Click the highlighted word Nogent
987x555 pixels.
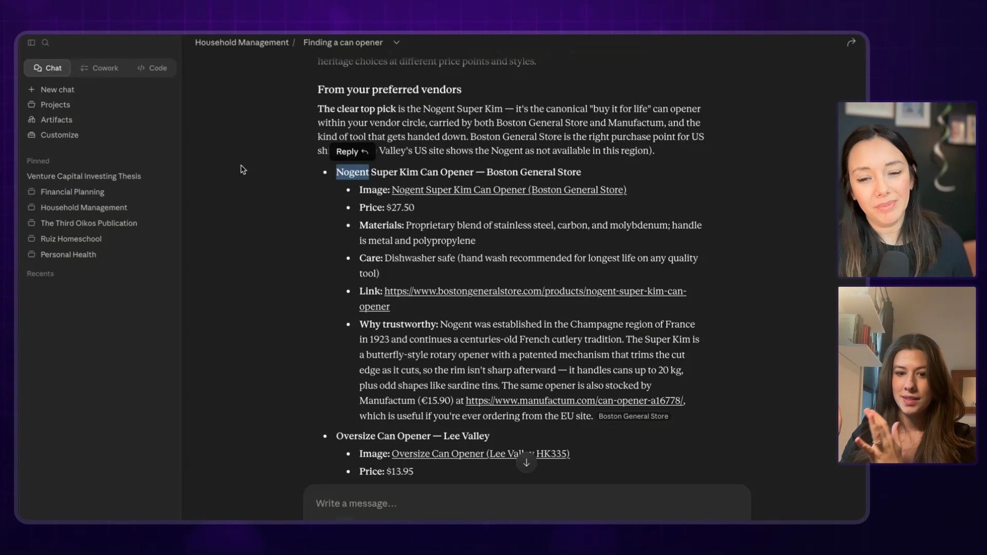[352, 172]
